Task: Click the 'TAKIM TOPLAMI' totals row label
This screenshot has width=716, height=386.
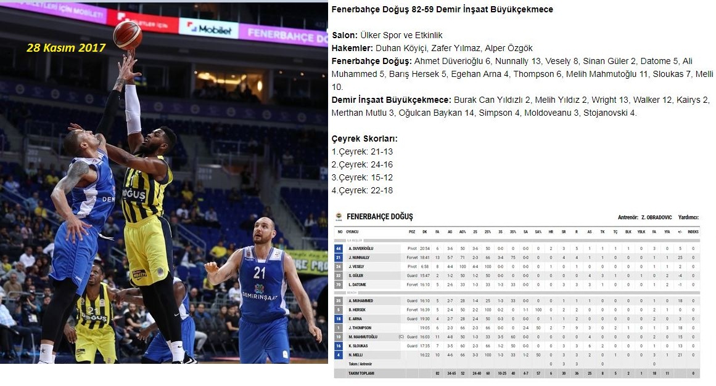Action: click(361, 373)
